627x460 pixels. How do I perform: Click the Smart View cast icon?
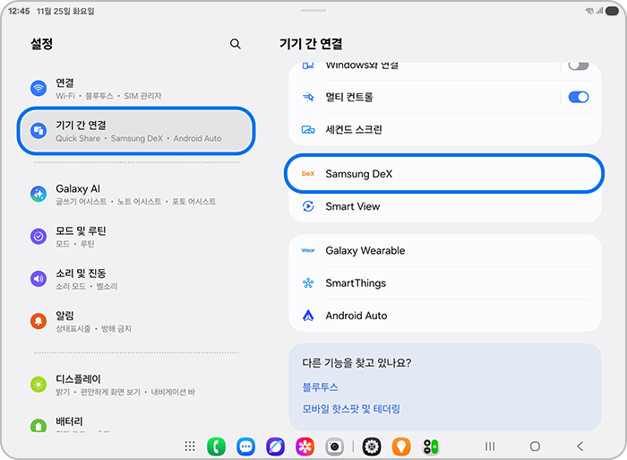308,206
